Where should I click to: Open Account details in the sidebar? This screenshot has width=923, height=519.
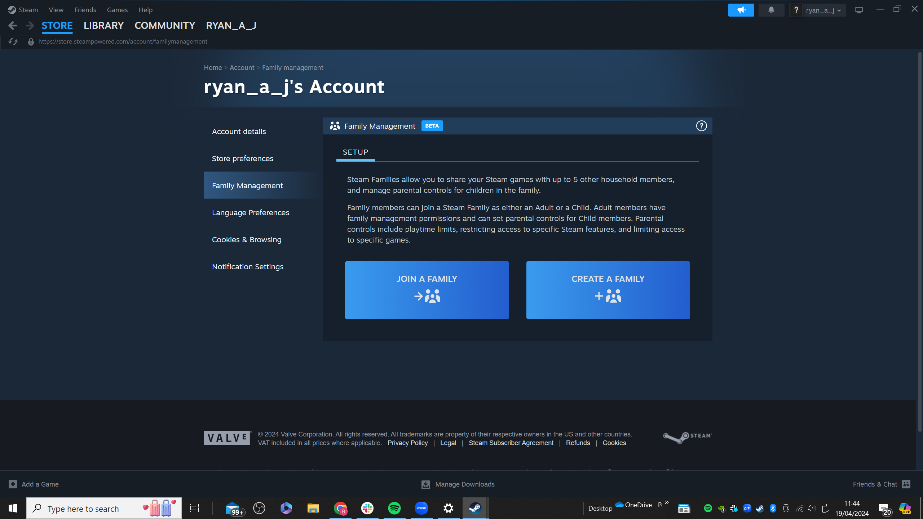(x=263, y=132)
